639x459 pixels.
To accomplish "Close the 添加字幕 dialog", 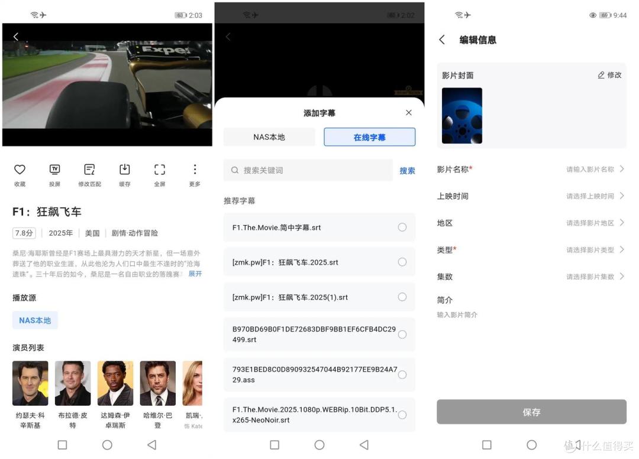I will click(409, 113).
